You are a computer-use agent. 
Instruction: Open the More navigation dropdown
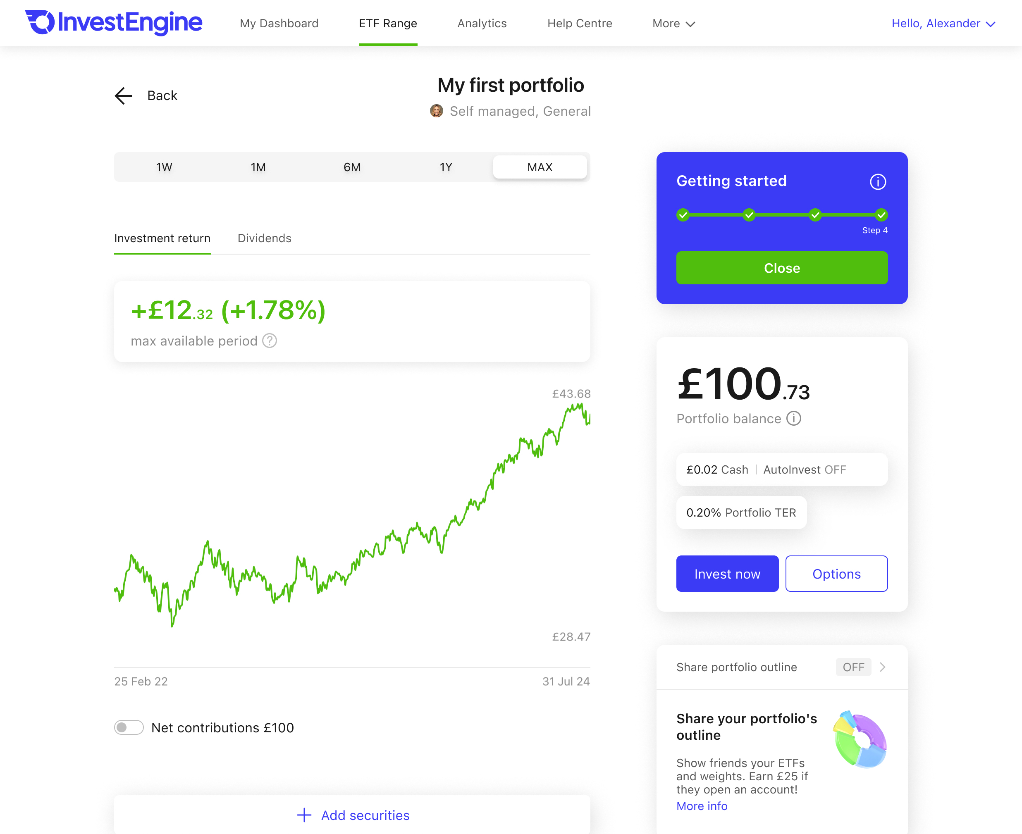coord(673,23)
